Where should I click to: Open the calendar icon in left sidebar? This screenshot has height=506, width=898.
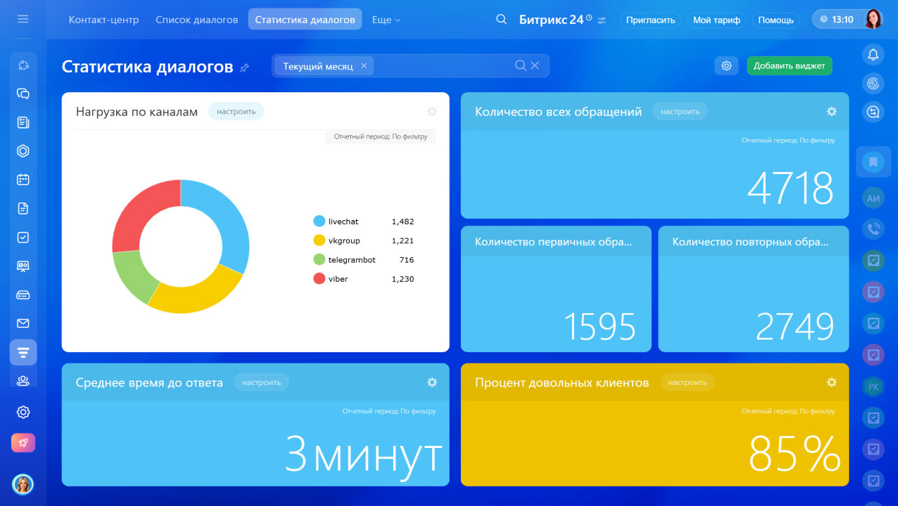pyautogui.click(x=23, y=180)
